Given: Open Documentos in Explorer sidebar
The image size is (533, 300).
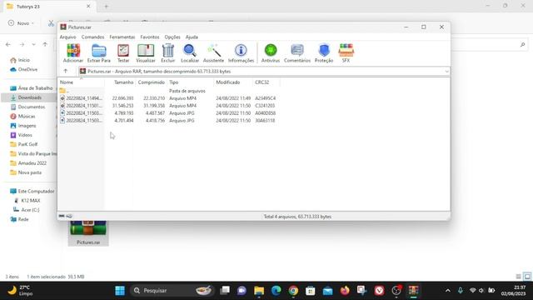Looking at the screenshot, I should (27, 107).
